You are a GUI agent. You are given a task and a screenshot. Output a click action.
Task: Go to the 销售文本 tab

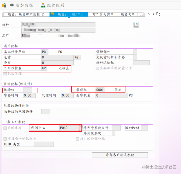pyautogui.click(x=127, y=14)
